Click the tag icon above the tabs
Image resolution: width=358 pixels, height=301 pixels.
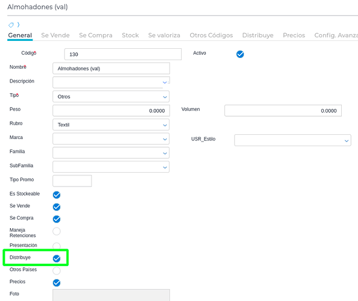11,25
